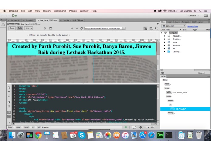Image resolution: width=211 pixels, height=150 pixels.
Task: Select the table id="Banner_table" DOM node
Action: click(177, 92)
